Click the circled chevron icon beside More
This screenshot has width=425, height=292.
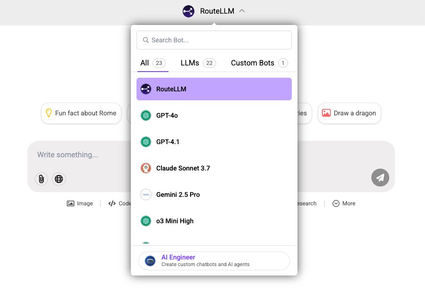336,203
